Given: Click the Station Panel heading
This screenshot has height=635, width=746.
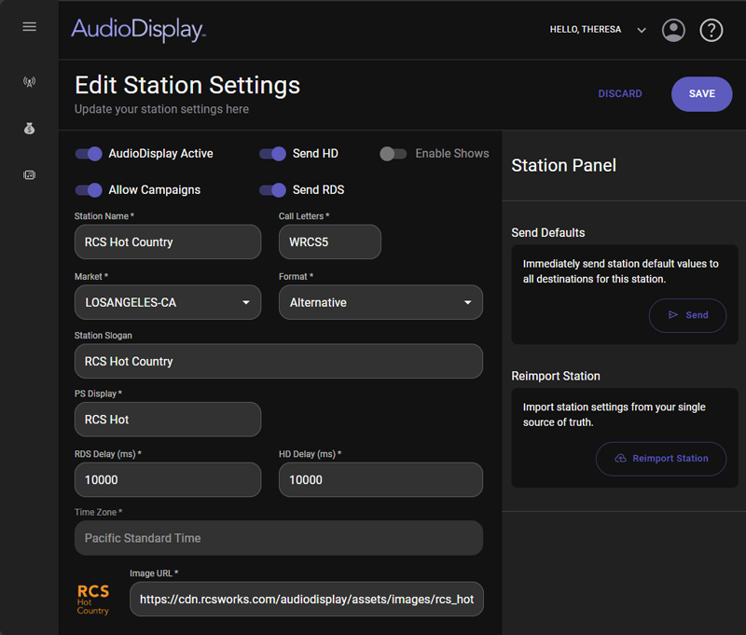Looking at the screenshot, I should coord(564,166).
